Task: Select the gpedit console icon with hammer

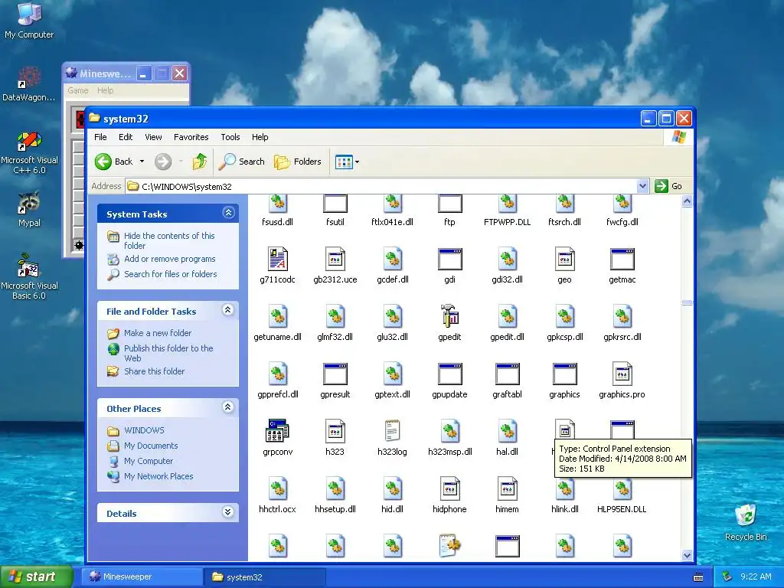Action: click(449, 316)
